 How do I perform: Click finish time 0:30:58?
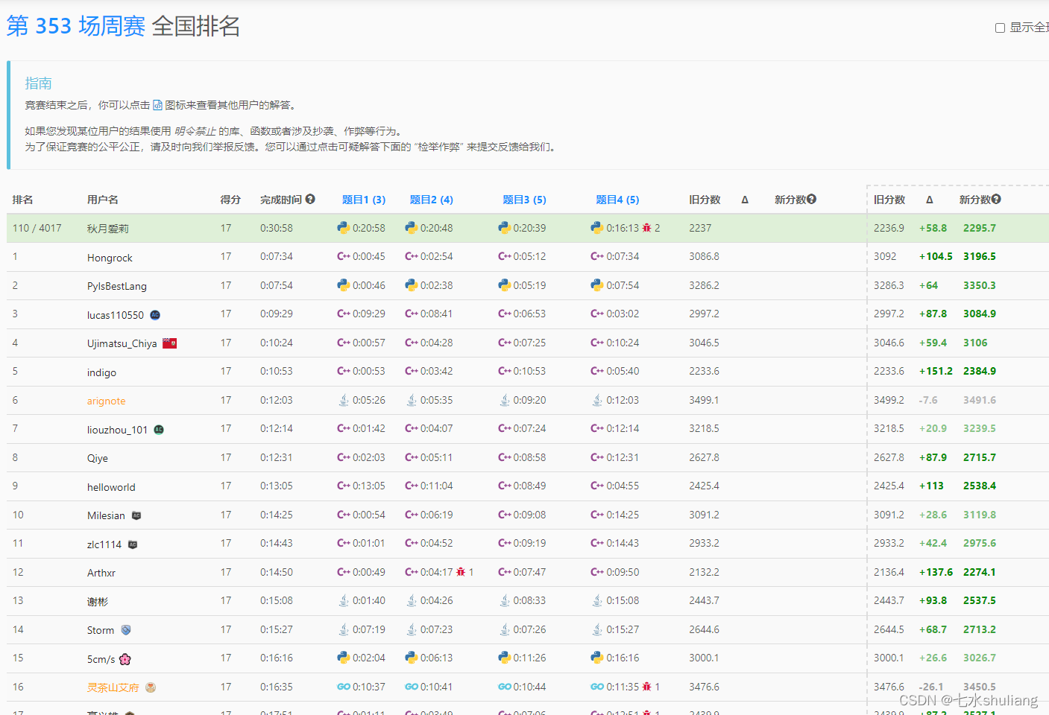point(277,228)
